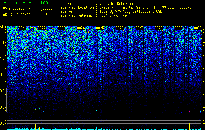Viewport: 205px width, 130px height.
Task: Click the 0823 time marker
Action: click(61, 28)
